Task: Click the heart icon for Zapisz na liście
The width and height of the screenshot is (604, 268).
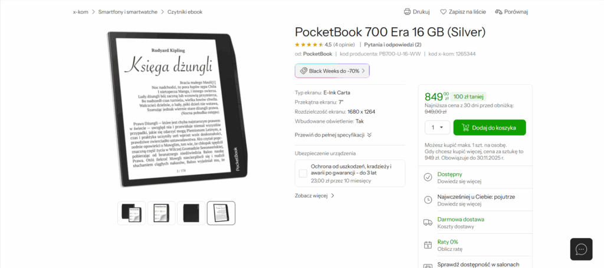Action: point(444,12)
